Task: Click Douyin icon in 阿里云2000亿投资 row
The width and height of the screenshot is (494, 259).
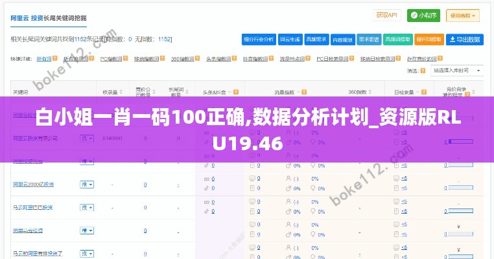Action: point(207,188)
